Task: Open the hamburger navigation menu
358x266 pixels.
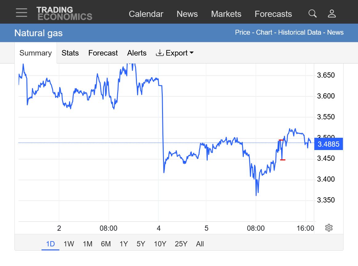Action: pyautogui.click(x=22, y=13)
